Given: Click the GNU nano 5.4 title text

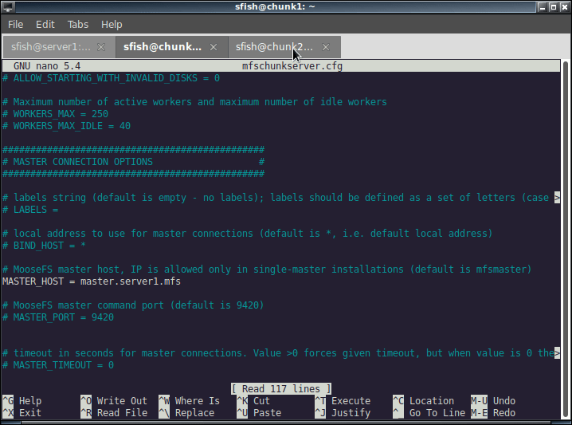Looking at the screenshot, I should coord(47,66).
